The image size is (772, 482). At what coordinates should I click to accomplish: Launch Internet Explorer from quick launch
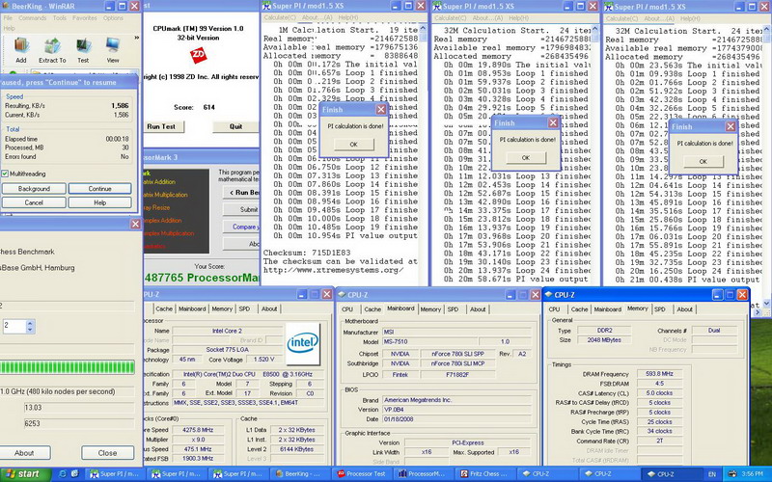pyautogui.click(x=63, y=474)
